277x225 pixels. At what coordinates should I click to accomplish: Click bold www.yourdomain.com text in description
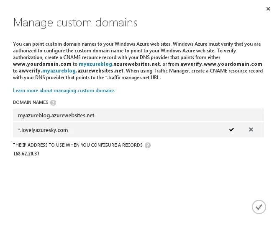(x=42, y=64)
